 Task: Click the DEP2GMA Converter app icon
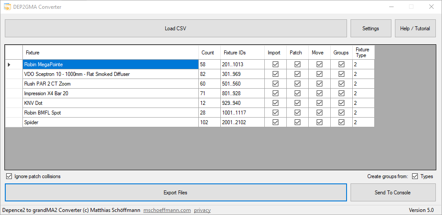click(x=7, y=7)
